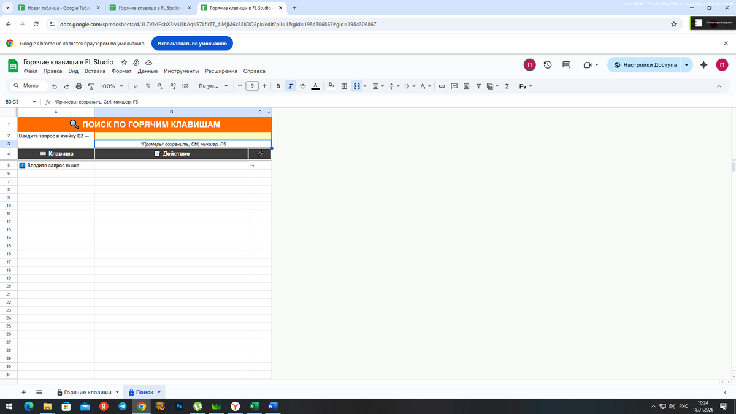Open the Поиск sheet tab menu arrow
Screen dimensions: 736x414
tap(159, 392)
